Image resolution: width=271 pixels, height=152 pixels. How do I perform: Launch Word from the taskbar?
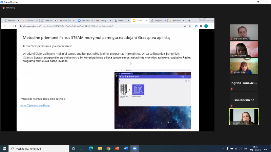point(126,149)
